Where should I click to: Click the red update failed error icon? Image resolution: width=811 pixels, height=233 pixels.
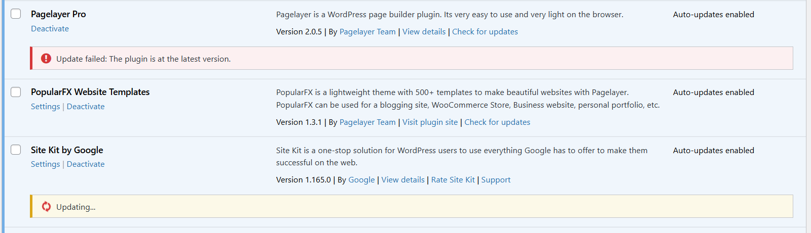pos(46,59)
